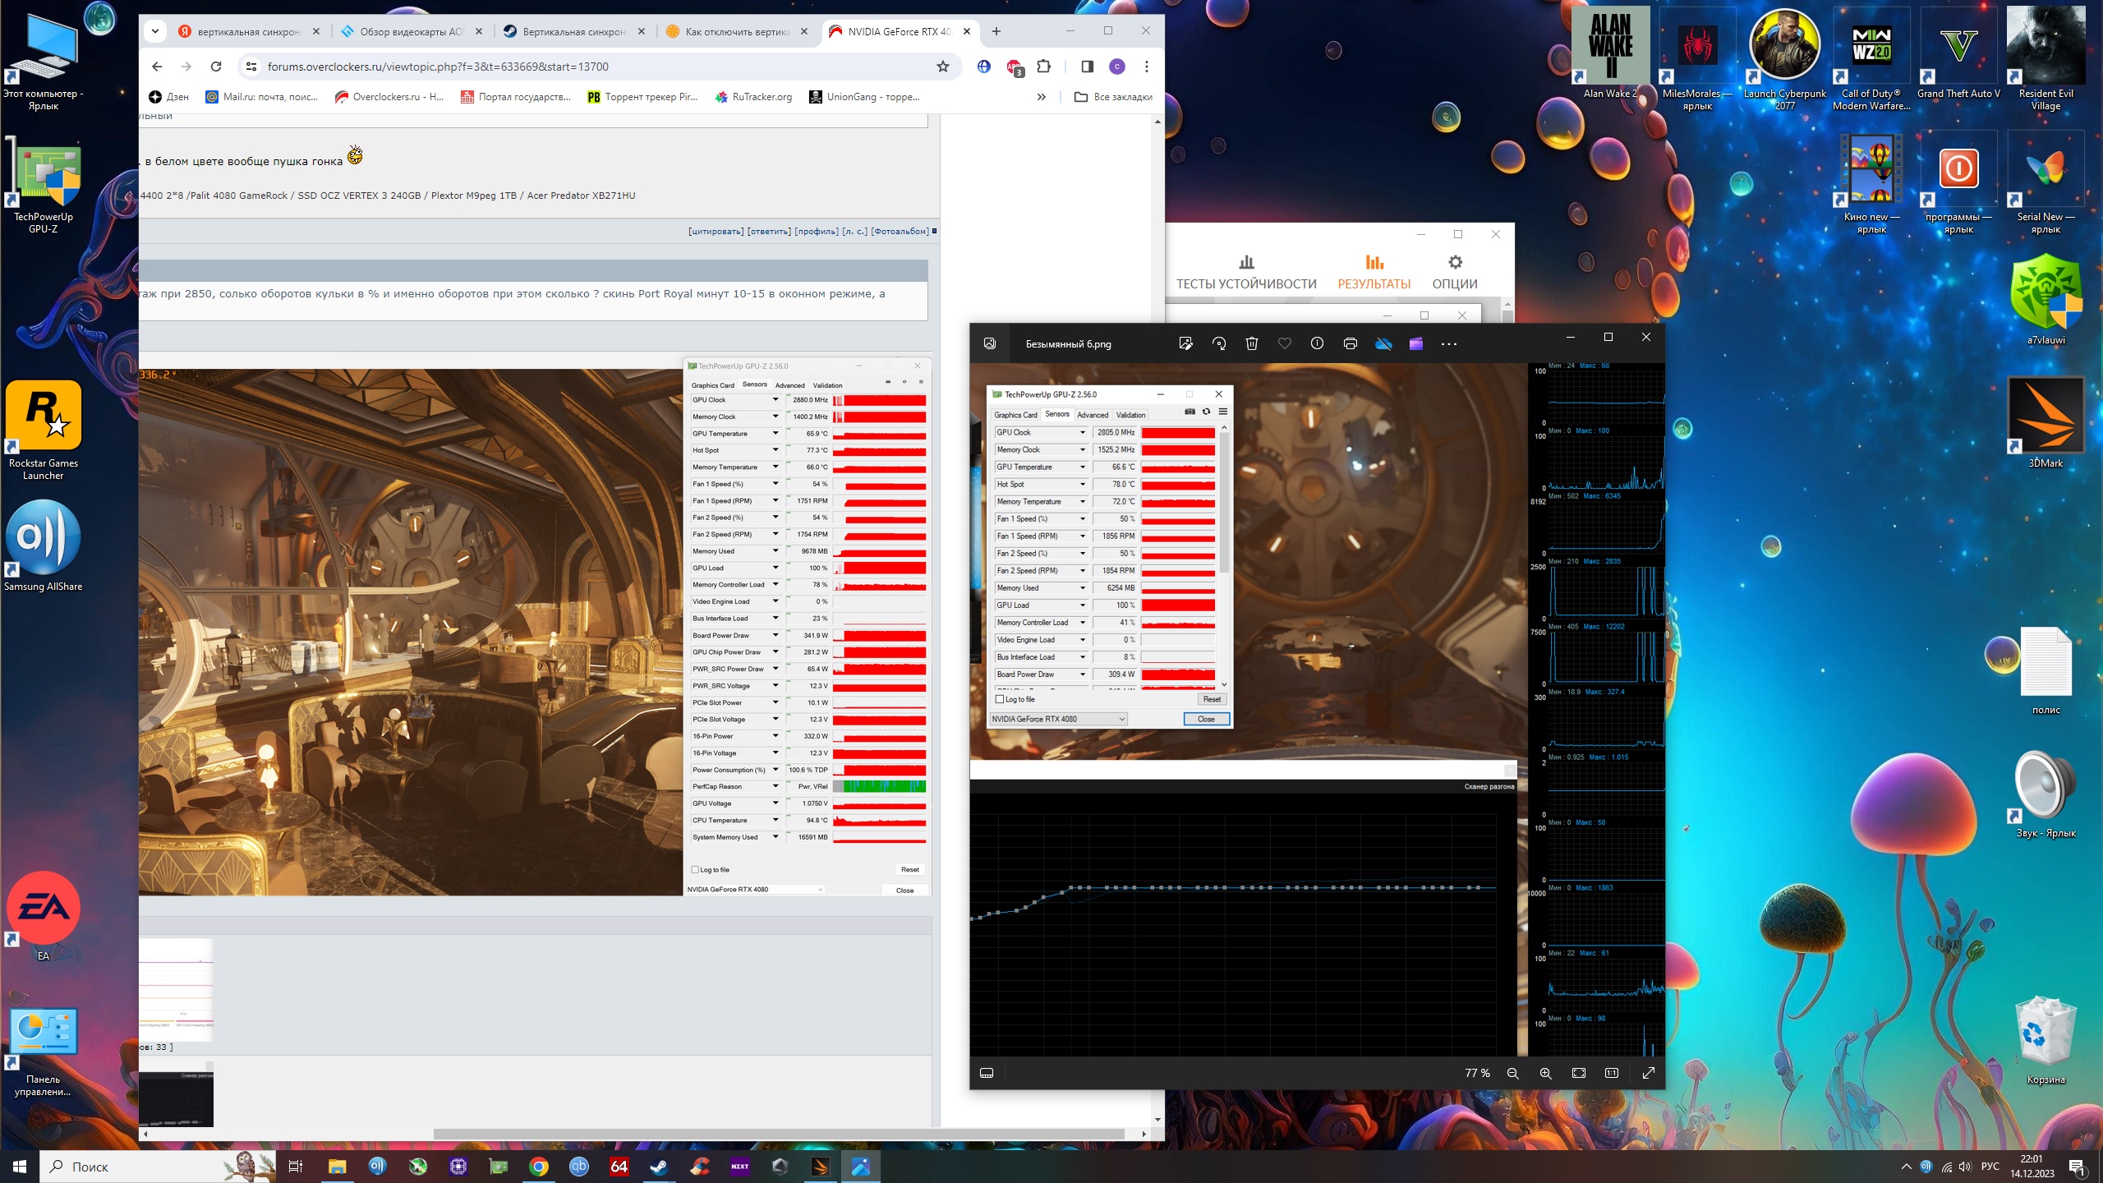Switch to the РЕЗУЛЬТАТЫ tab
This screenshot has width=2103, height=1183.
tap(1374, 272)
